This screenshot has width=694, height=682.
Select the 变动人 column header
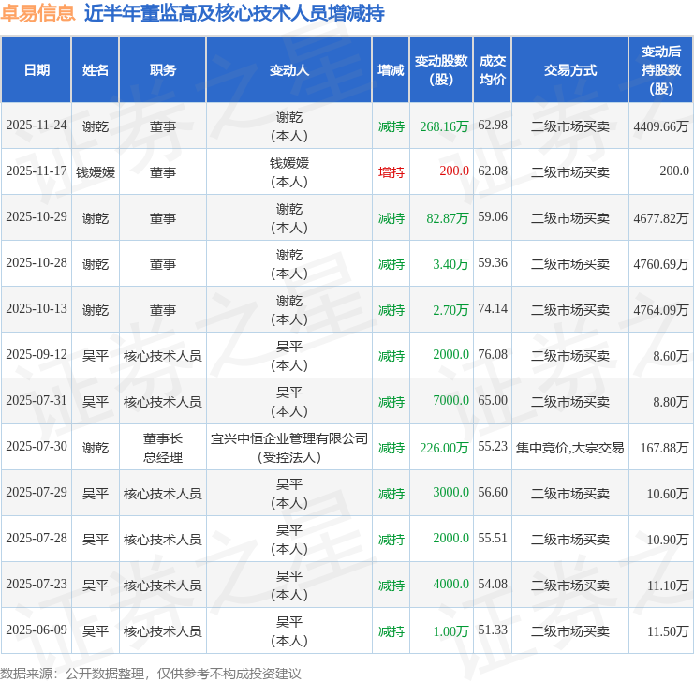click(x=289, y=70)
